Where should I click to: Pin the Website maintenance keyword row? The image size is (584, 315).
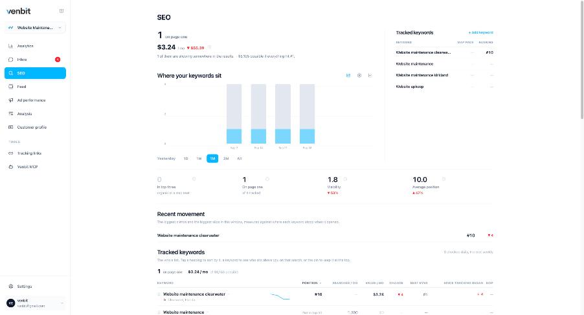coord(159,312)
